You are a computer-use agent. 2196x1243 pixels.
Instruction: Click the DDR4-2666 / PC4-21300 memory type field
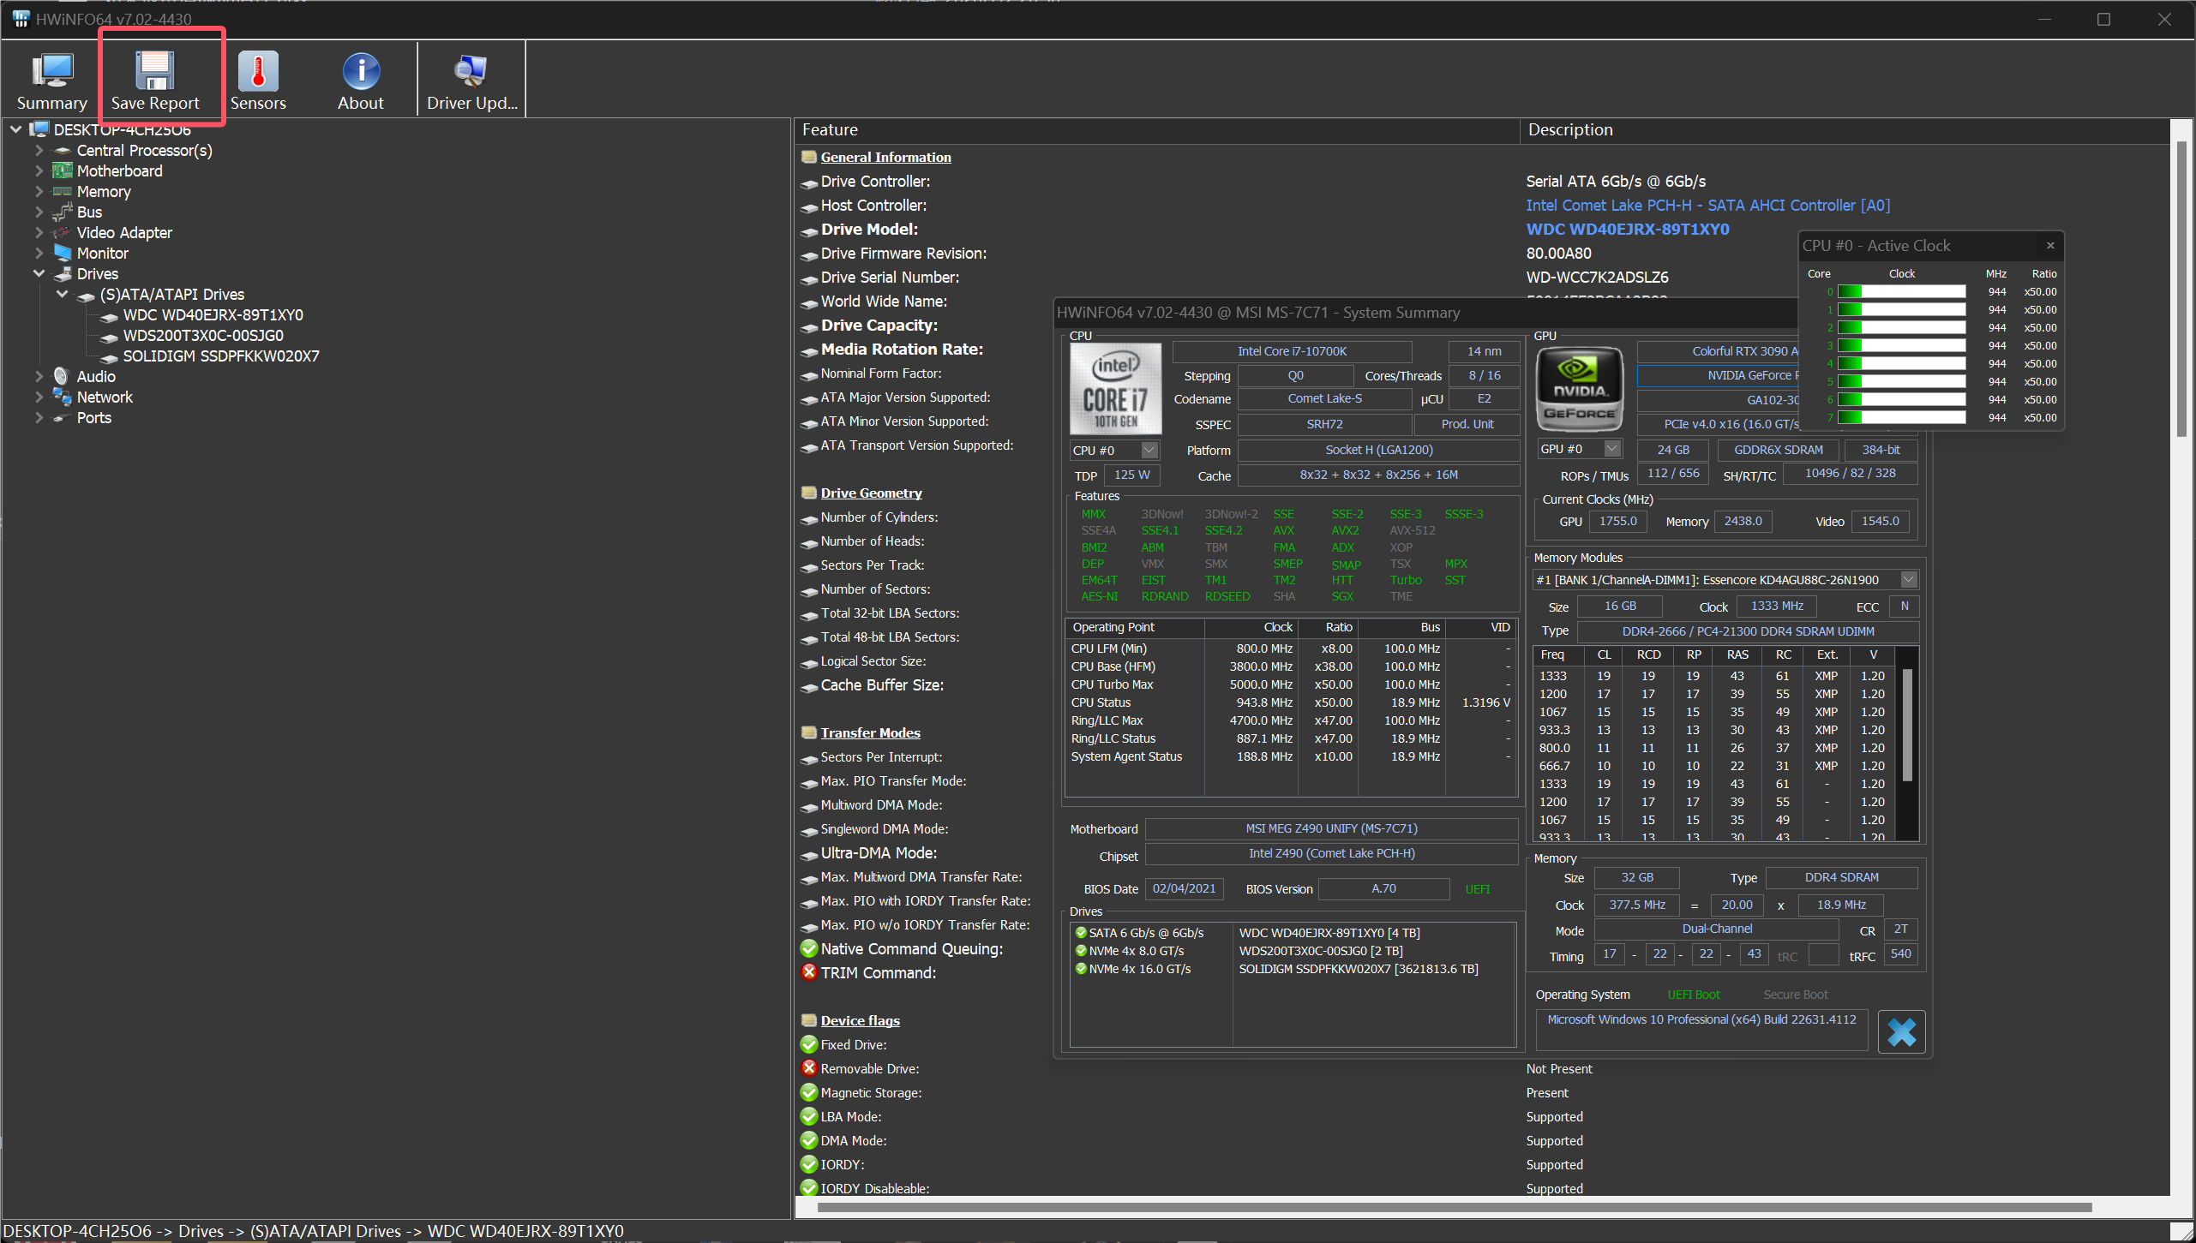click(1748, 632)
